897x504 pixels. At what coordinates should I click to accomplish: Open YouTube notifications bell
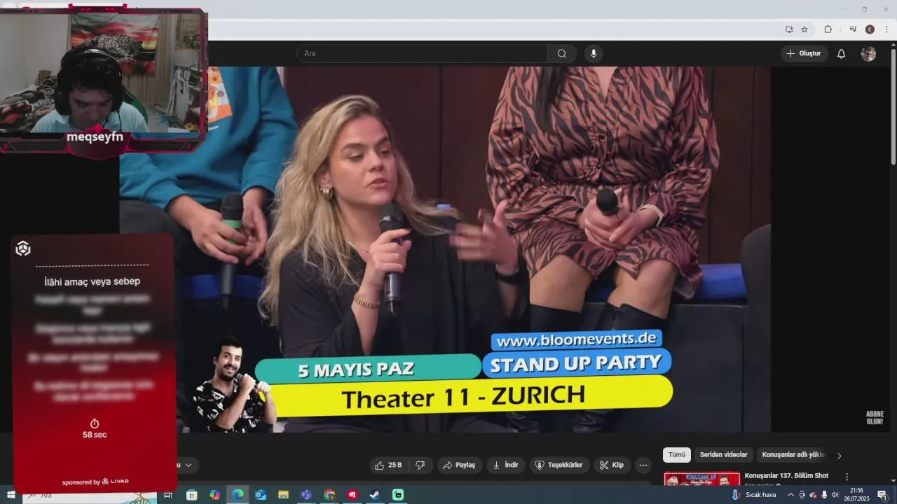[x=841, y=54]
